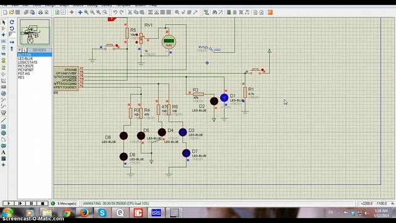The width and height of the screenshot is (396, 223).
Task: Click Rotate Clockwise icon
Action: (x=12, y=22)
